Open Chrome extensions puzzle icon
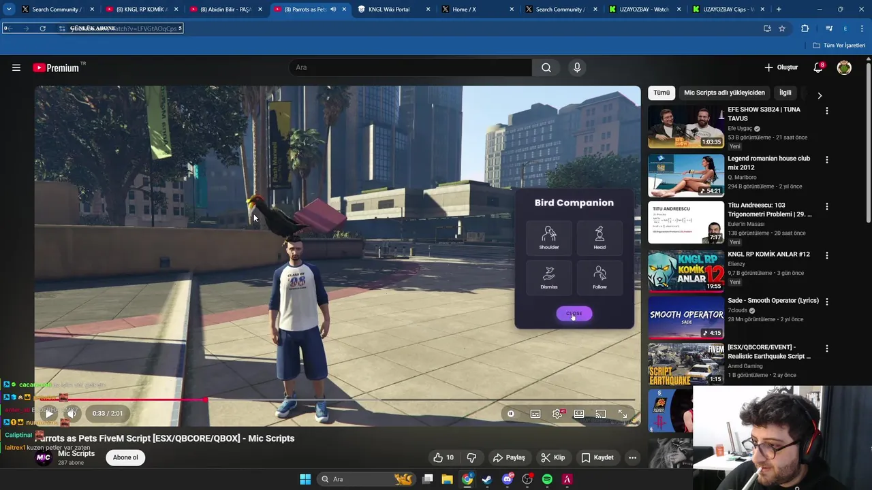 (805, 29)
